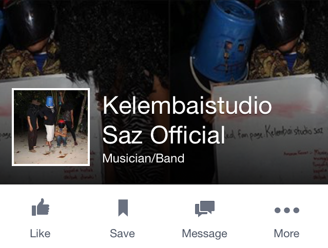Open the three-dots More icon
The width and height of the screenshot is (328, 248).
(287, 210)
